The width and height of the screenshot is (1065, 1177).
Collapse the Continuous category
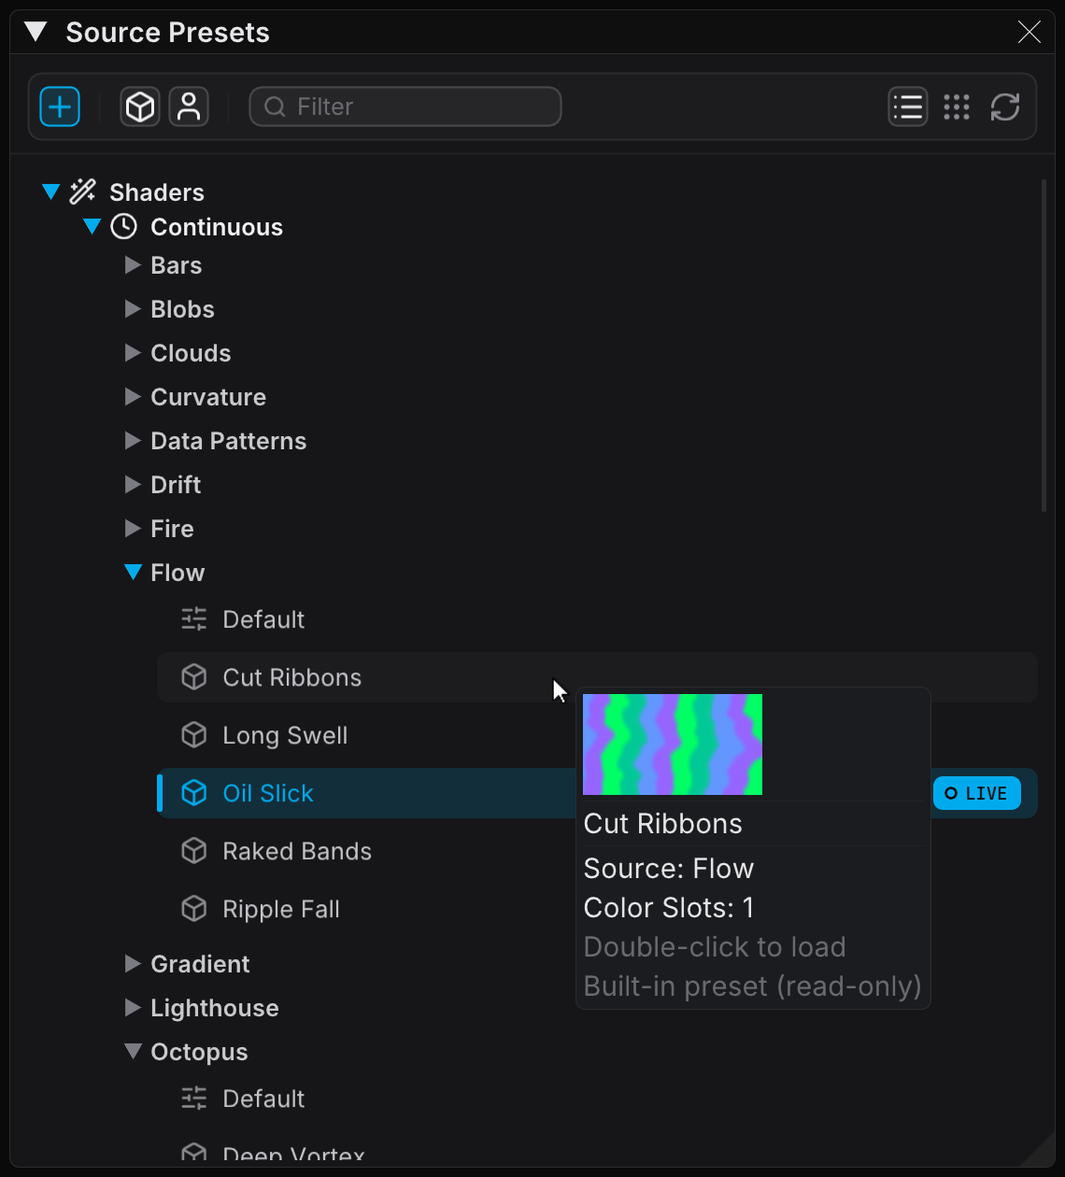click(92, 226)
